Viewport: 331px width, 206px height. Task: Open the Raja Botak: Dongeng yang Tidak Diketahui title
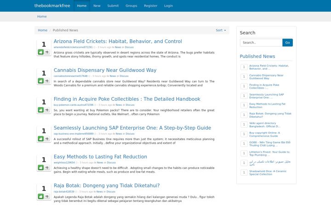pos(107,185)
